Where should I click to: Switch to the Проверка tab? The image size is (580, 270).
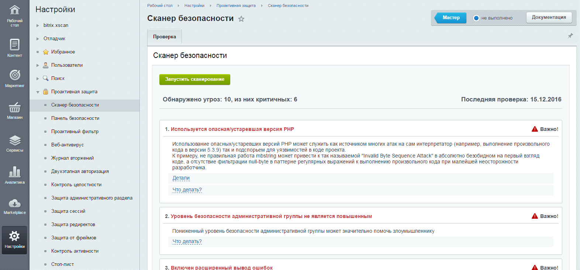click(165, 37)
